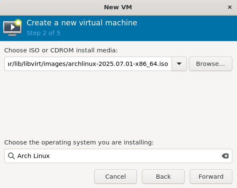Expand the ISO install media dropdown arrow
This screenshot has width=237, height=188.
(x=179, y=64)
